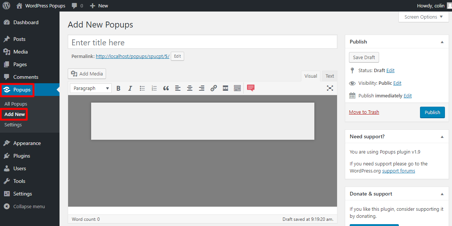Open the Insert/edit link tool

214,88
